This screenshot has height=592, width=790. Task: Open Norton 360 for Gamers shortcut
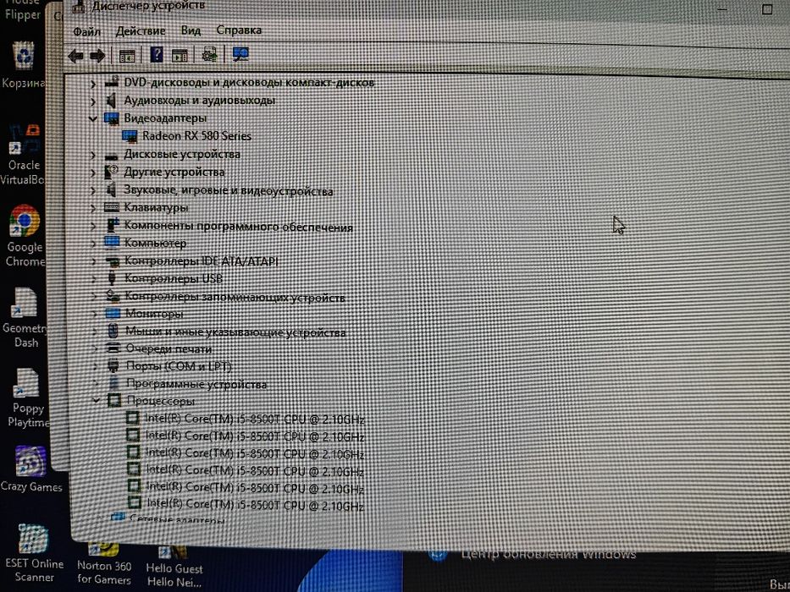pos(104,564)
